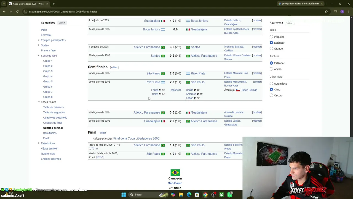Open the Tabla de primeros contents entry
Screen dimensions: 353x199
53,107
